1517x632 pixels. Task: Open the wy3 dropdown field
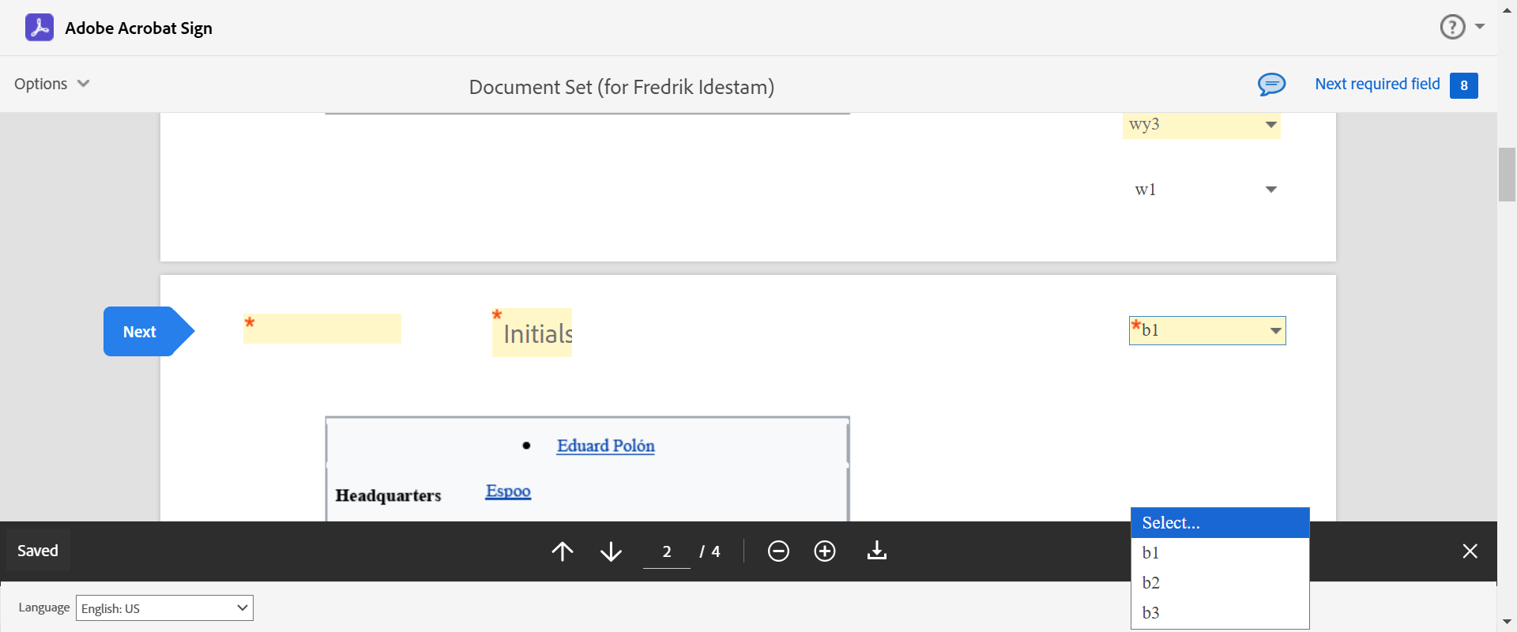click(x=1202, y=125)
